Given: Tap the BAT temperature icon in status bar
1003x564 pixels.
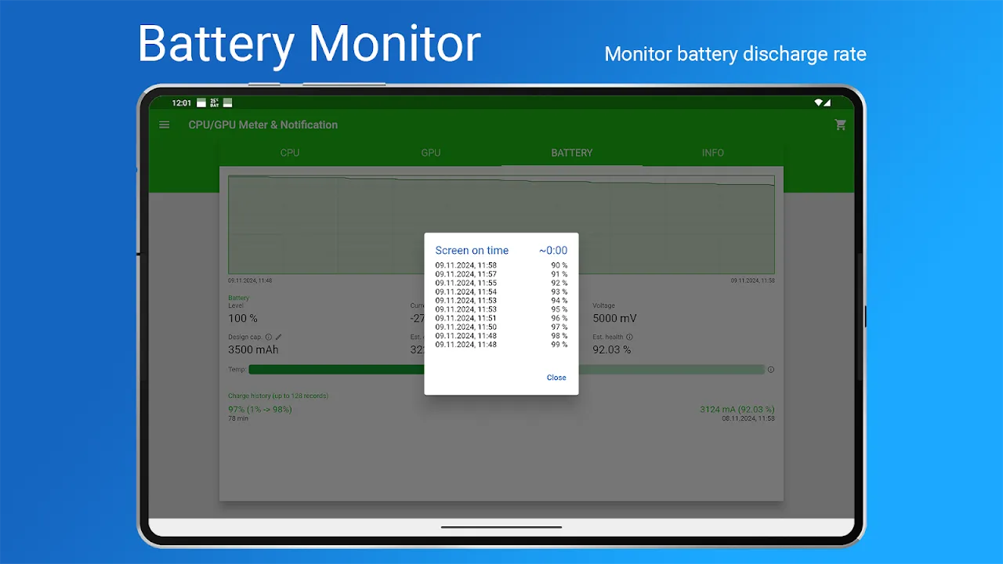Looking at the screenshot, I should [x=215, y=103].
